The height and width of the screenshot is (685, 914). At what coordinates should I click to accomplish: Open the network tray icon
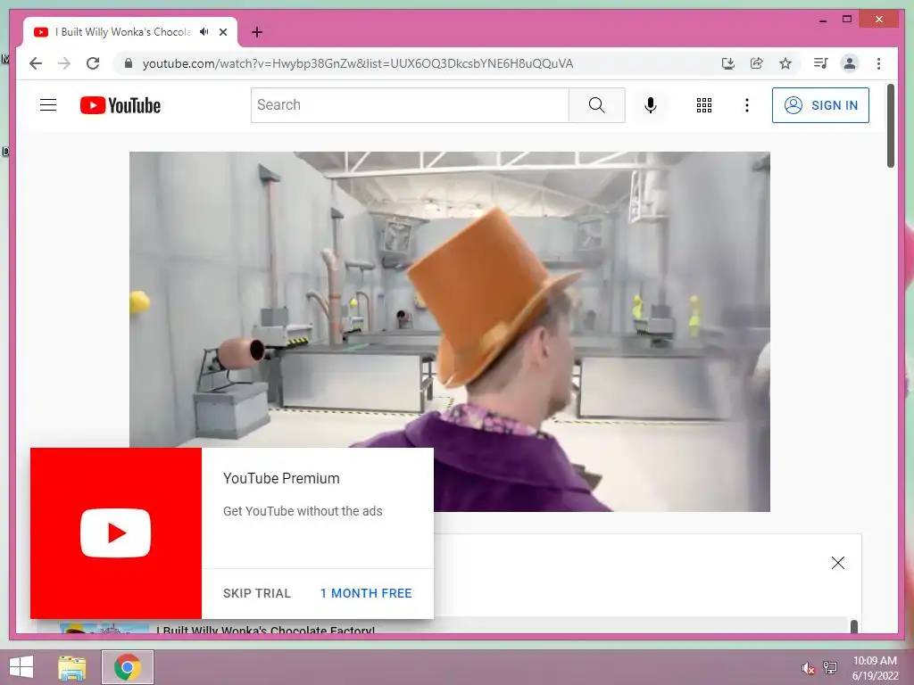click(830, 667)
